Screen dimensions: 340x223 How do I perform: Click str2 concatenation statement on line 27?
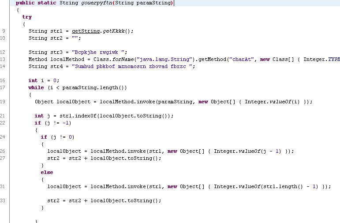[x=105, y=158]
